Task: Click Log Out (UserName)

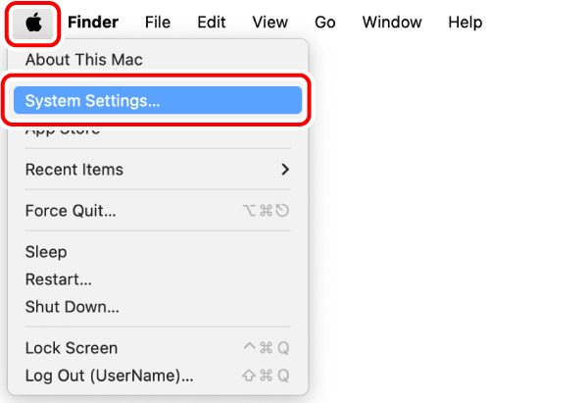Action: [x=109, y=376]
